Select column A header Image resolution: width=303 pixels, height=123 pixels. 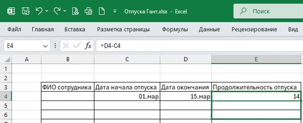[26, 59]
